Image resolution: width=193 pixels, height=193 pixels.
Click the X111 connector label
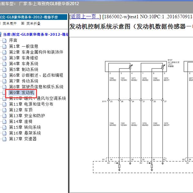click(x=104, y=101)
